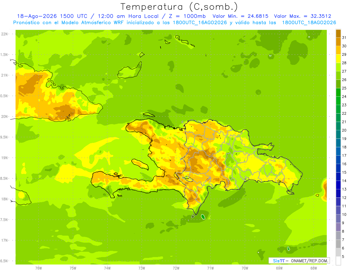352x272 pixels.
Task: Click the '73W' longitude axis label
Action: [142, 268]
